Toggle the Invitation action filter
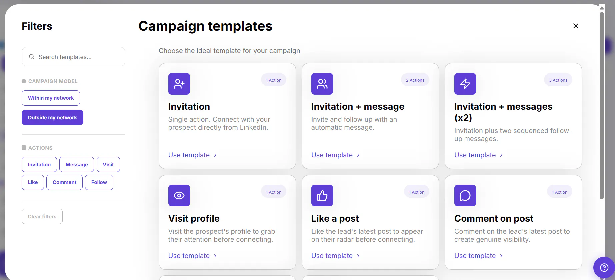The image size is (615, 280). [39, 164]
